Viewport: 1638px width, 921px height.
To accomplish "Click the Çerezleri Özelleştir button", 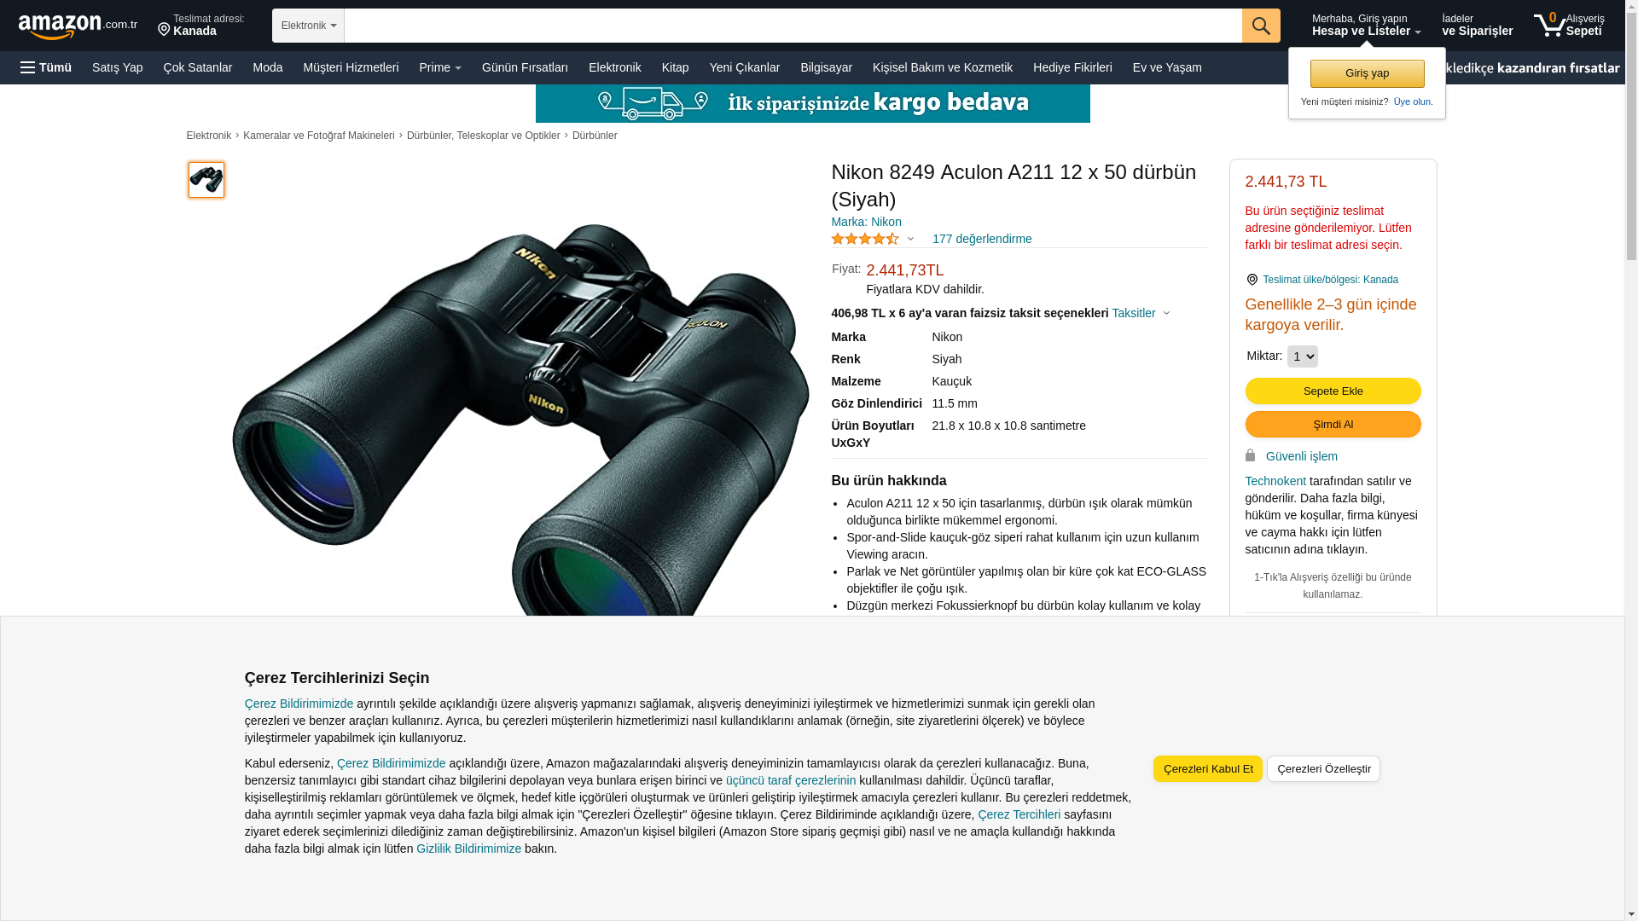I will coord(1324,769).
